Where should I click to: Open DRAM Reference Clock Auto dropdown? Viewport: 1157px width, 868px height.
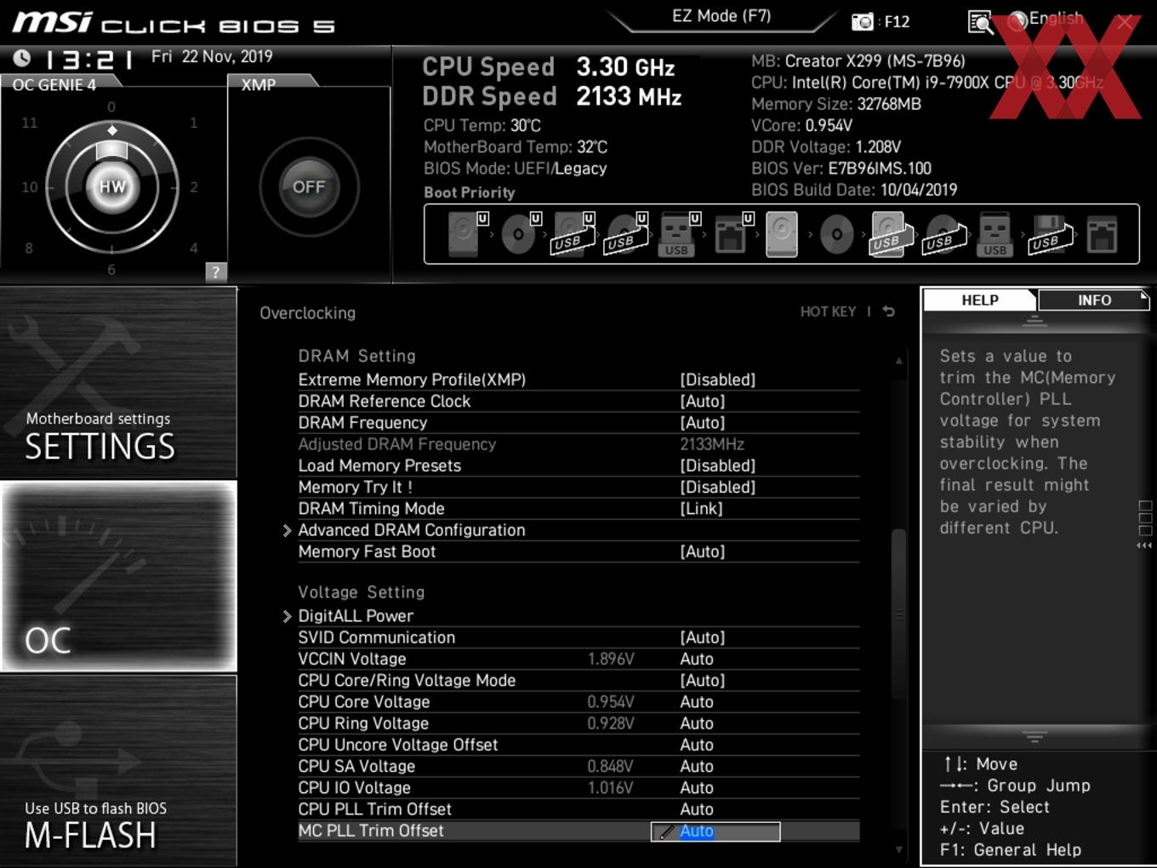tap(702, 401)
